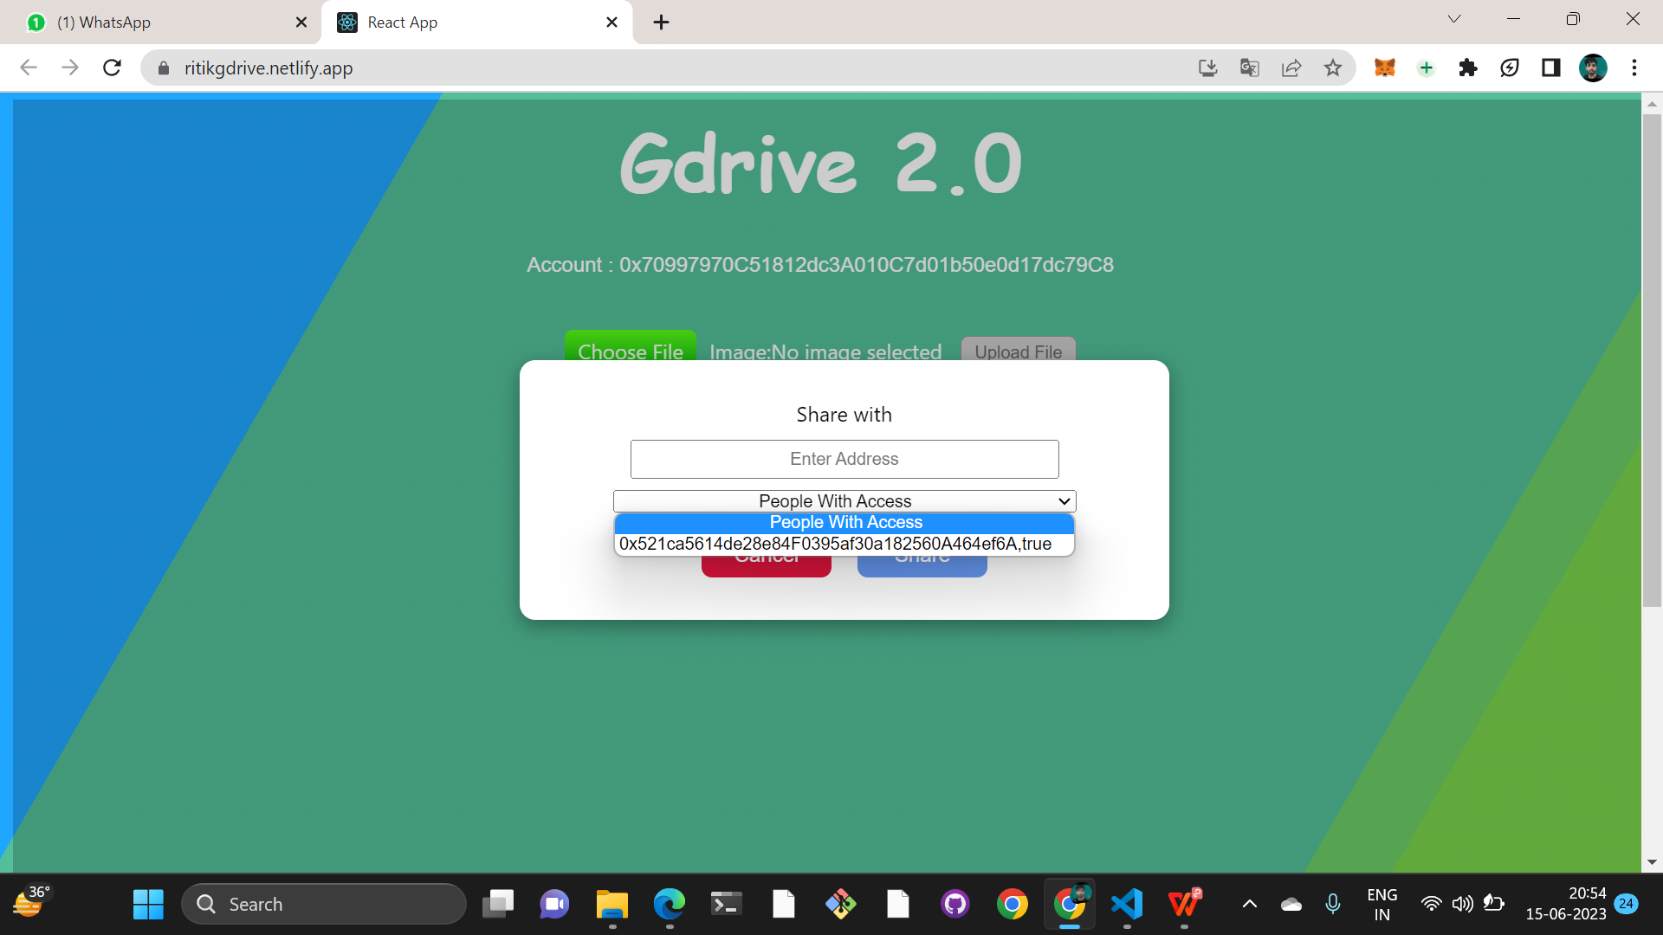Click the share page icon in the address bar
The width and height of the screenshot is (1663, 935).
pos(1291,68)
